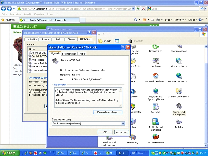Open the Hardware control panel icon
This screenshot has width=208, height=156.
tap(156, 63)
